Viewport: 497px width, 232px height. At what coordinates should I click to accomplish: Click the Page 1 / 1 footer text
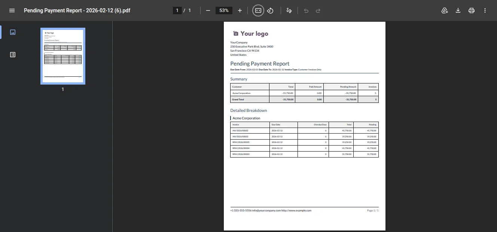click(373, 210)
